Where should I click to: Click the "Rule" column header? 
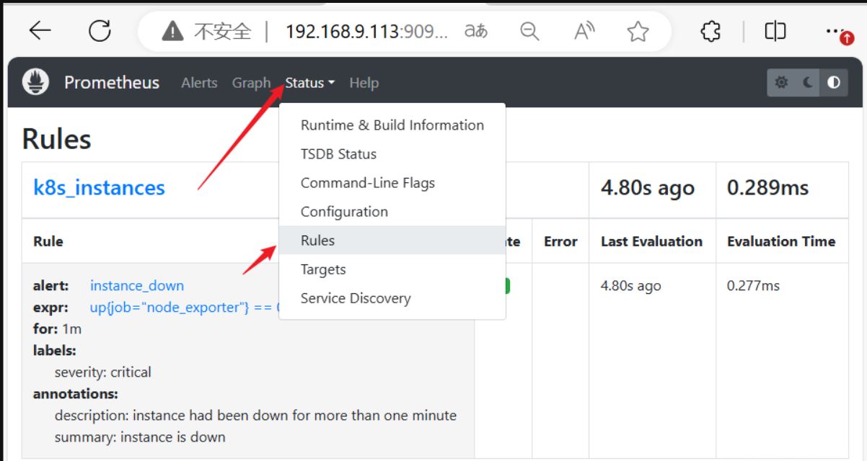click(48, 241)
